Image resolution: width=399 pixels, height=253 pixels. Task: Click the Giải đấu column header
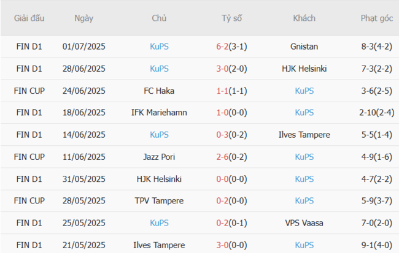click(x=29, y=18)
